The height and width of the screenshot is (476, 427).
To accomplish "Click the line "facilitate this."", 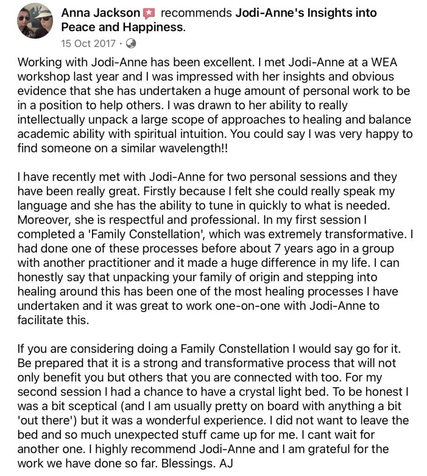I will point(53,320).
